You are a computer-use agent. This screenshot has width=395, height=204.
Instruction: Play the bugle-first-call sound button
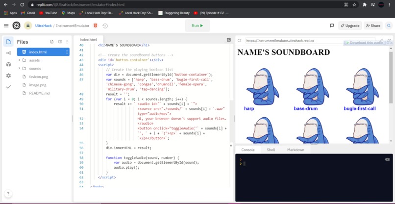(362, 90)
